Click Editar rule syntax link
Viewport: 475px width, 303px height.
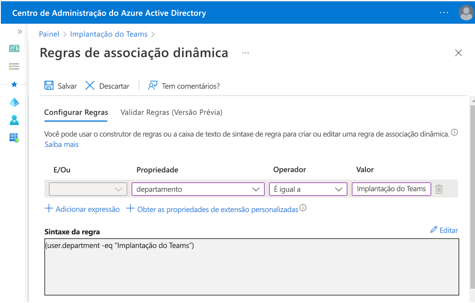(444, 230)
